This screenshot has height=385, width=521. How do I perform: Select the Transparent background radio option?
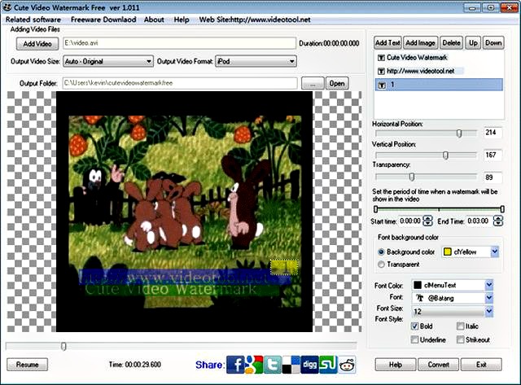pos(382,265)
